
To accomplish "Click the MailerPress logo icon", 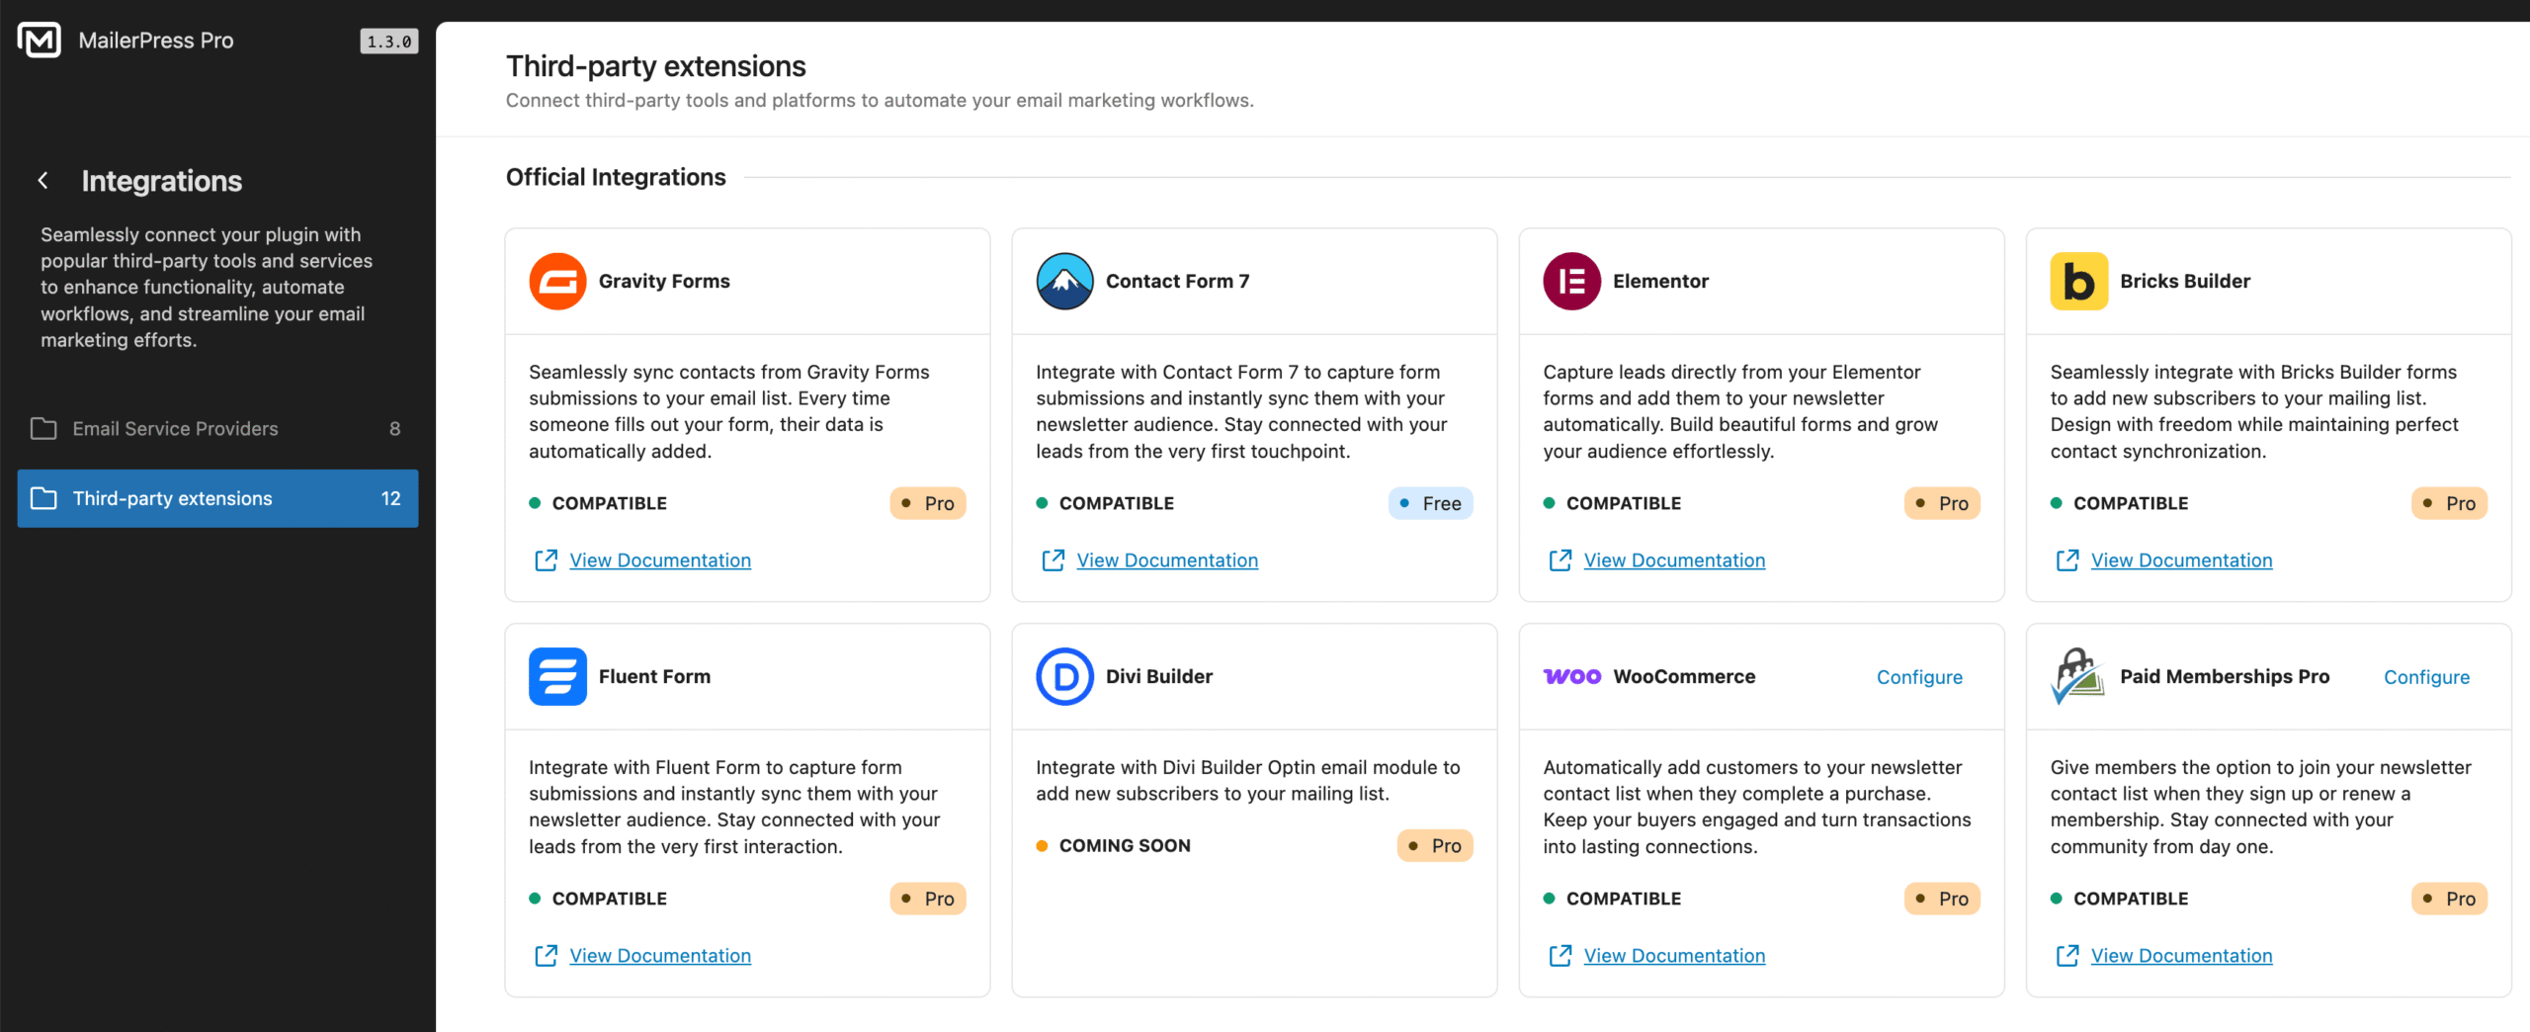I will (40, 41).
